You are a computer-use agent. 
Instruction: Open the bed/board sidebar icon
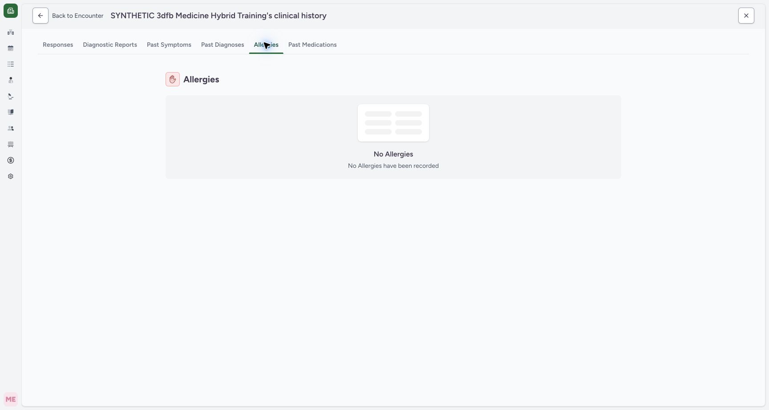tap(11, 144)
